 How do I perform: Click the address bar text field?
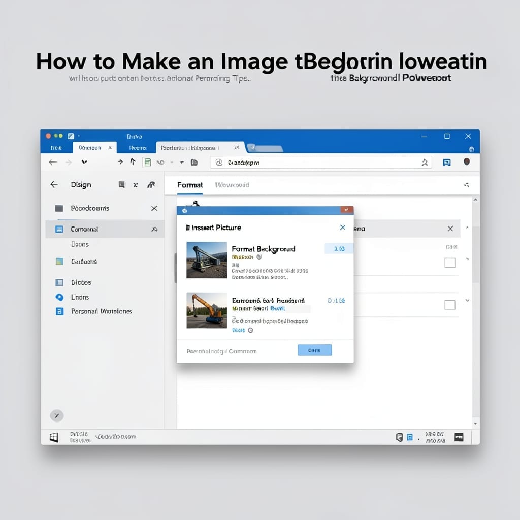pyautogui.click(x=321, y=162)
